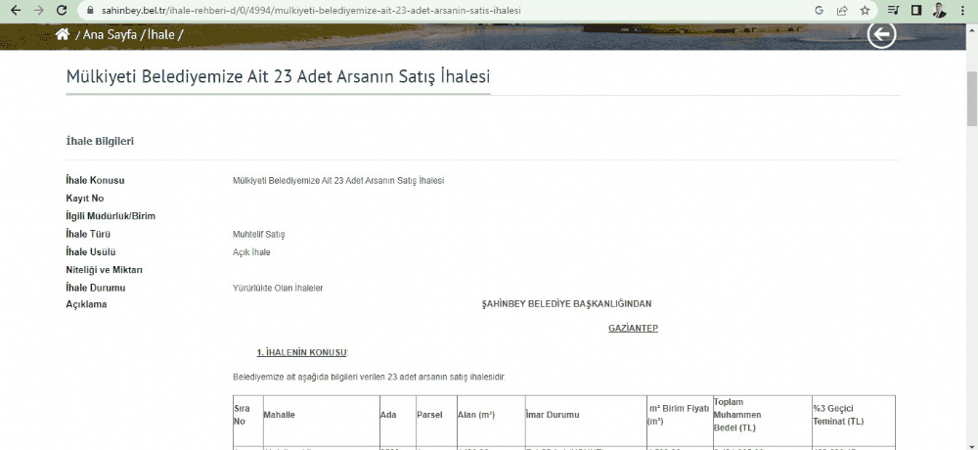Bookmark this page with the star
Image resolution: width=978 pixels, height=450 pixels.
click(x=865, y=11)
